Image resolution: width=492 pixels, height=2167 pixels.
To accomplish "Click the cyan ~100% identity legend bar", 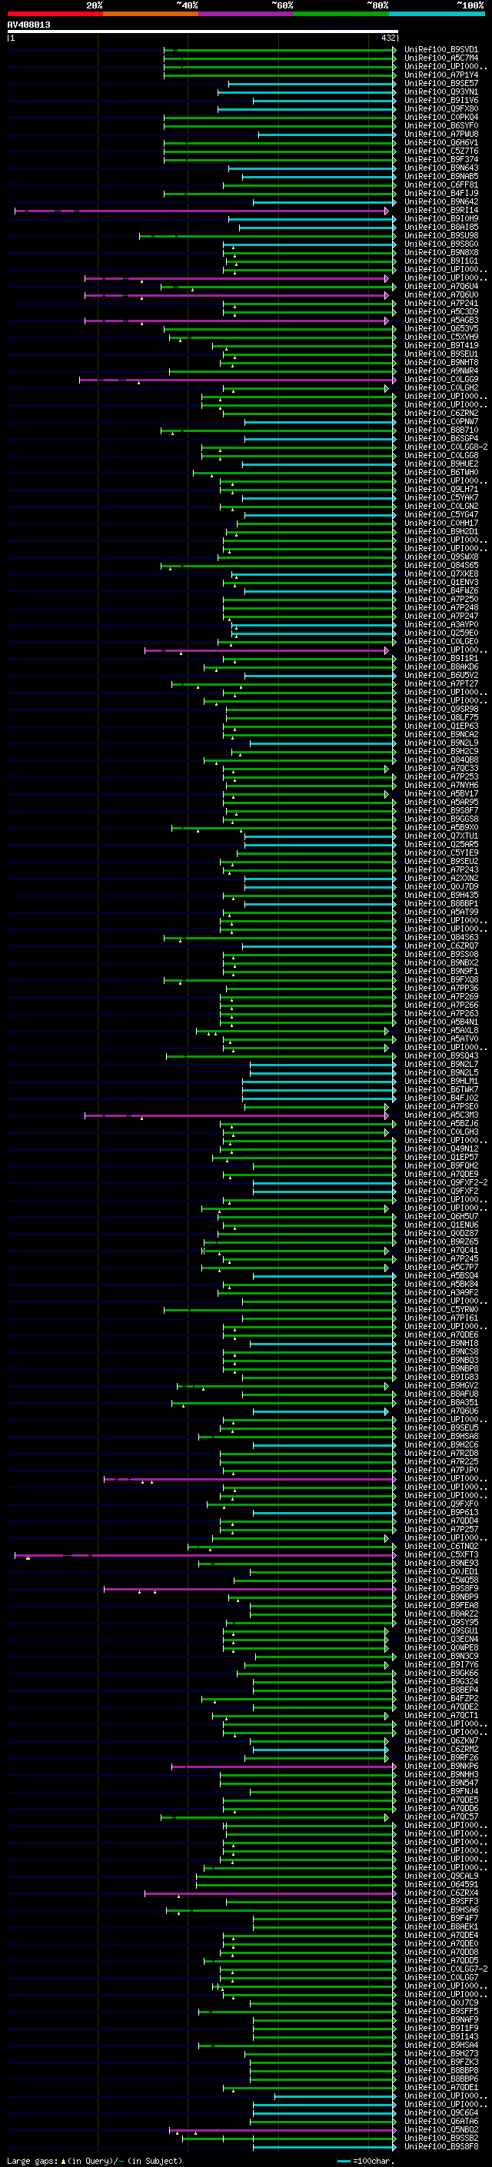I will tap(437, 14).
